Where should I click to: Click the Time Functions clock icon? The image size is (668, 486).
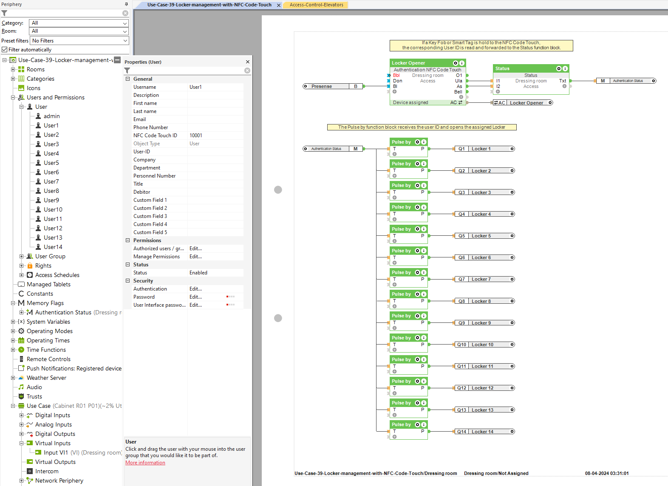click(x=21, y=350)
